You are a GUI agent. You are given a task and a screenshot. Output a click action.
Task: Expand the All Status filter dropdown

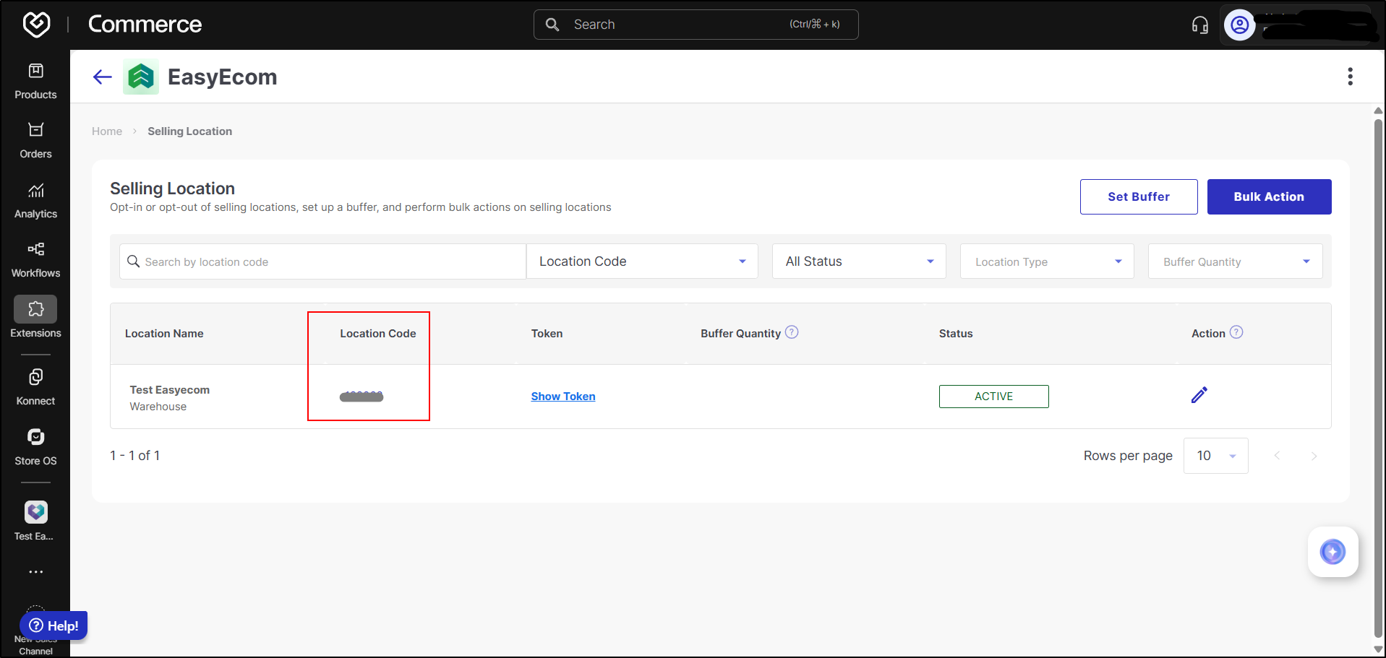pos(858,261)
